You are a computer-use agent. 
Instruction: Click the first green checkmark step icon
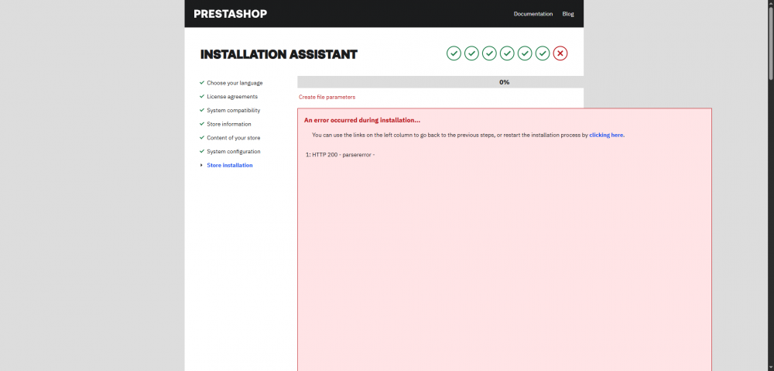[454, 53]
